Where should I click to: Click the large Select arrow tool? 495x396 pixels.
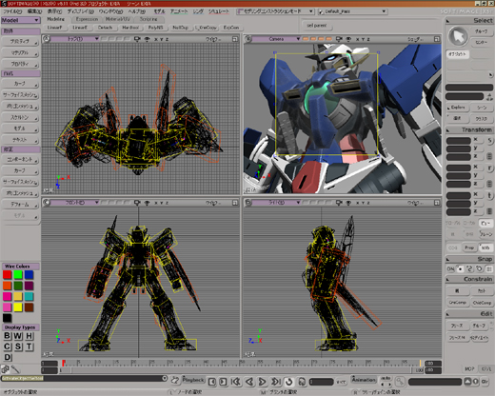coord(458,36)
